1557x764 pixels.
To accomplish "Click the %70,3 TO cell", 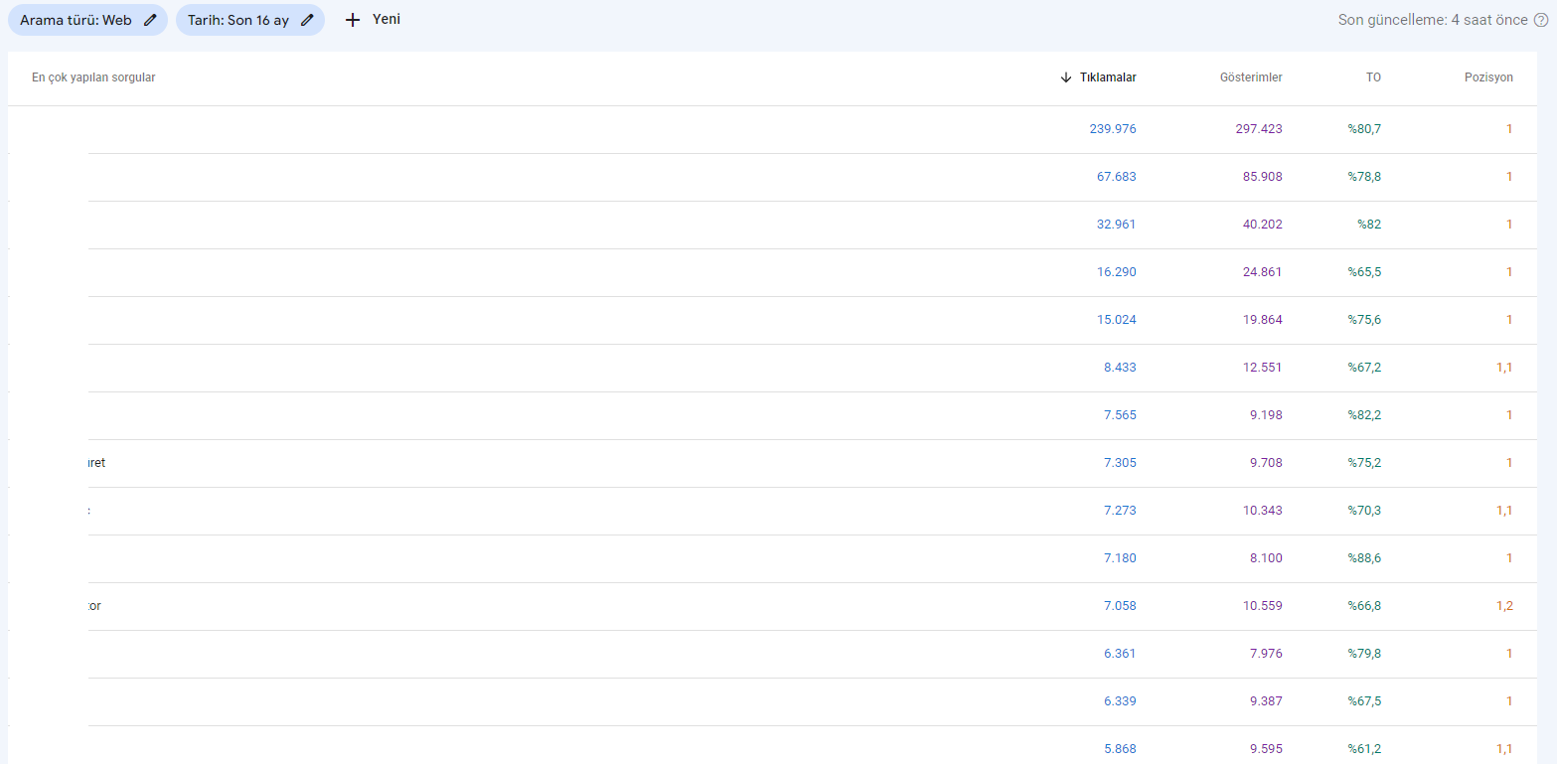I will 1364,511.
